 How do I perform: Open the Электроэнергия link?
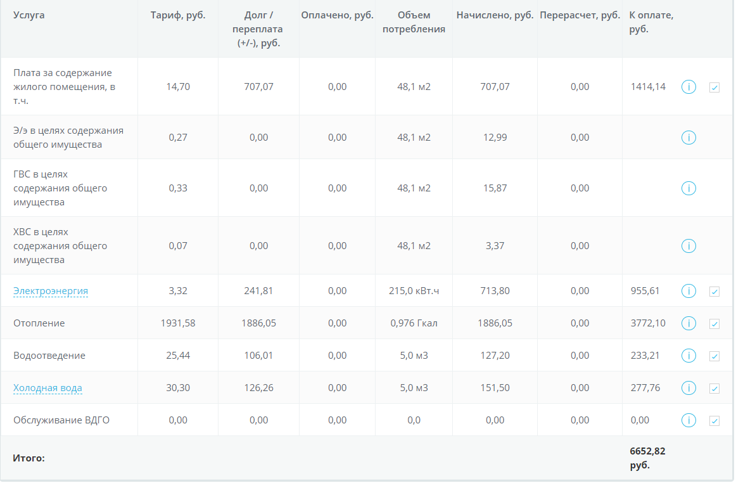pos(51,291)
